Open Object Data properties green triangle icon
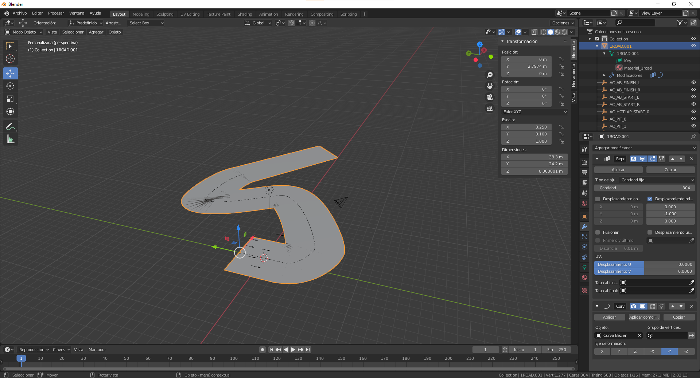This screenshot has height=378, width=700. (584, 267)
